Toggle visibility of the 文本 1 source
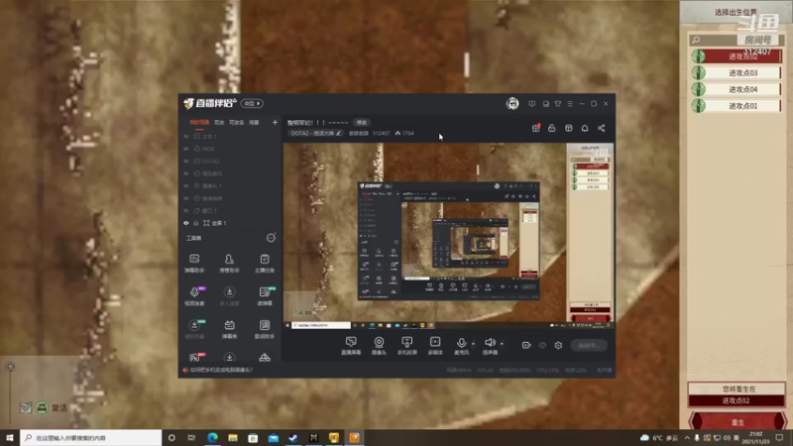The width and height of the screenshot is (793, 446). point(186,137)
